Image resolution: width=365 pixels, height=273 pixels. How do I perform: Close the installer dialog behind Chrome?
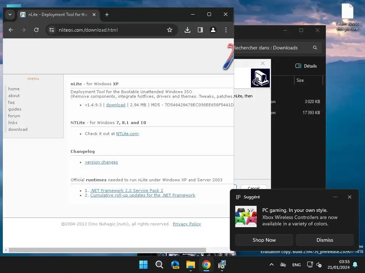(263, 63)
